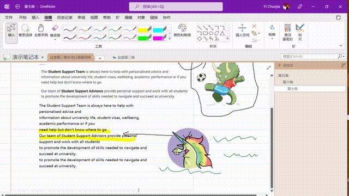
Task: Choose the red top-row pen
Action: tap(85, 29)
